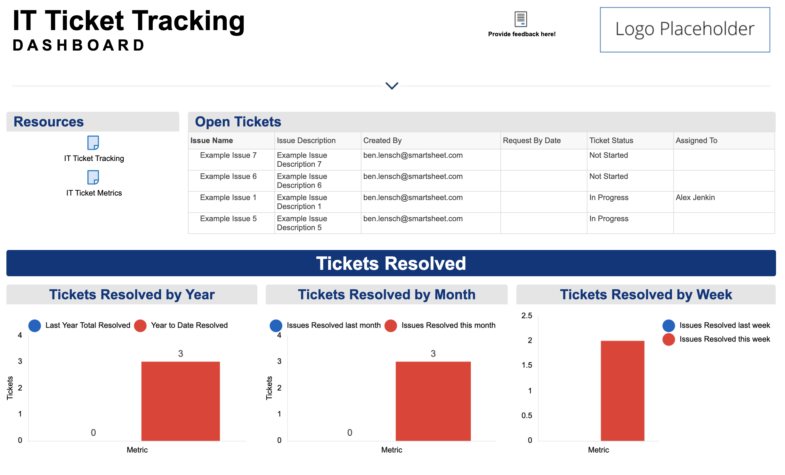Open the IT Ticket Metrics sheet icon
785x475 pixels.
[93, 177]
